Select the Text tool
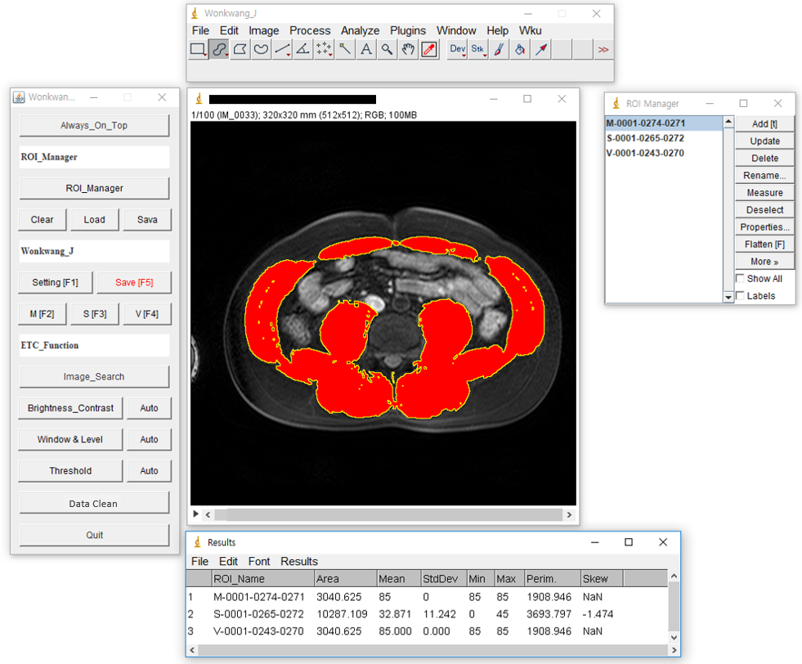 (366, 50)
